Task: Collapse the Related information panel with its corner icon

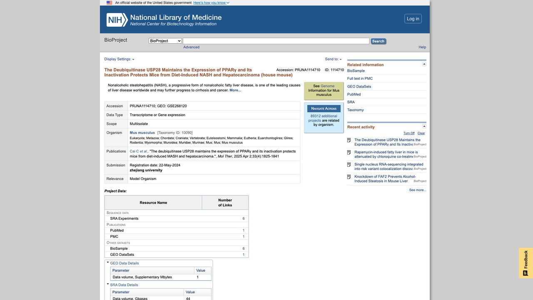Action: point(424,64)
